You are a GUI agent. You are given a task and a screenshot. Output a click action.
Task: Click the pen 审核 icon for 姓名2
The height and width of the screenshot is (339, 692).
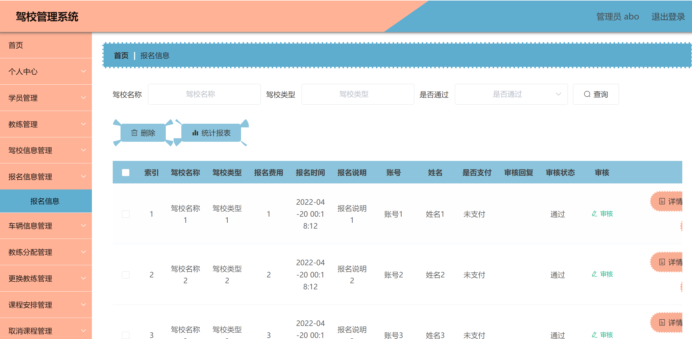coord(602,274)
